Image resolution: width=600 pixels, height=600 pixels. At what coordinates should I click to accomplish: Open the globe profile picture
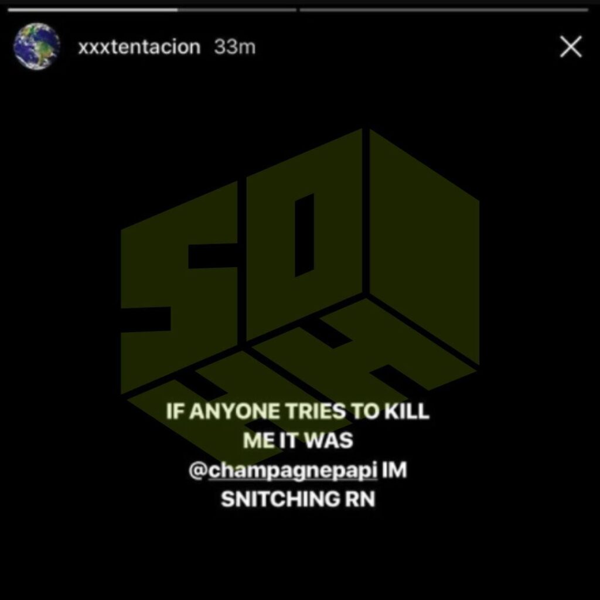(x=37, y=46)
